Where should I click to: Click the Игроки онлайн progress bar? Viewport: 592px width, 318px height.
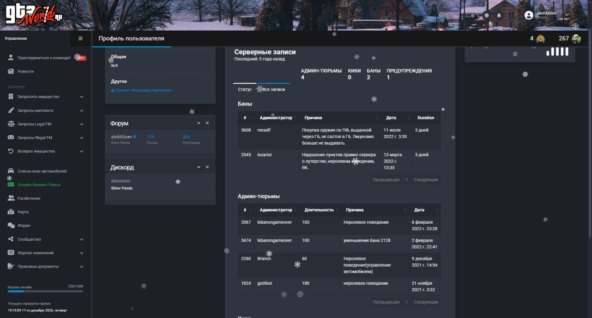(x=46, y=291)
